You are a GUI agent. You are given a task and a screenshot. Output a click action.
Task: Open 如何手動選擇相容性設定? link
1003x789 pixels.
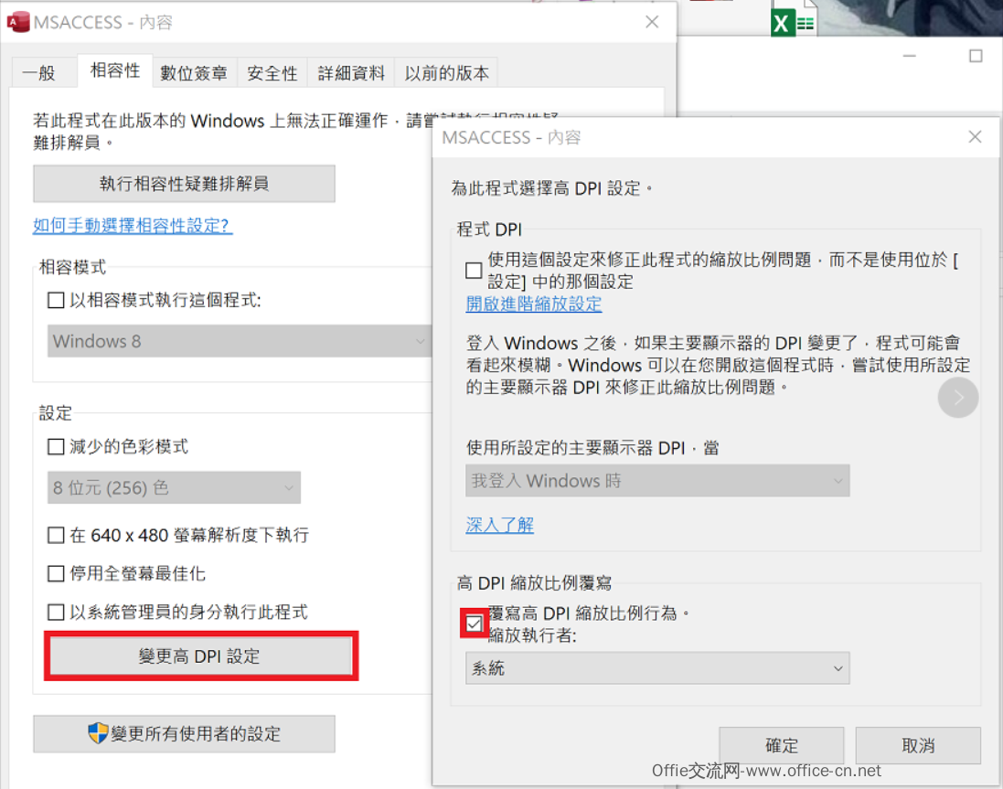pos(133,225)
